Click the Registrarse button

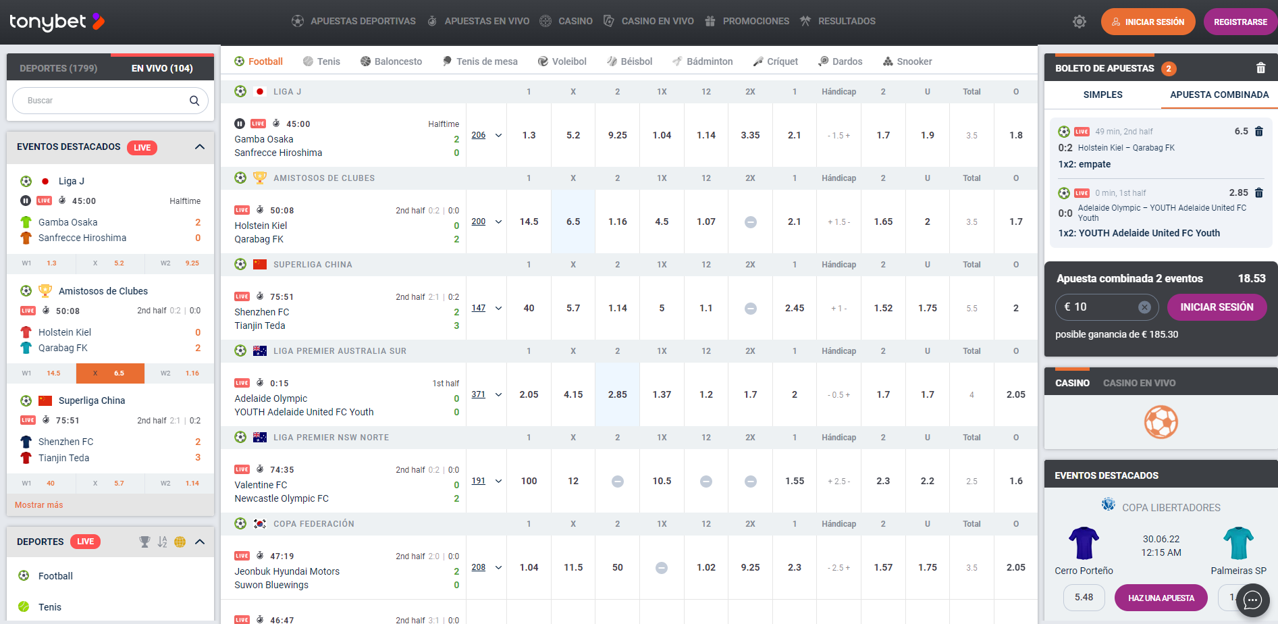1240,22
